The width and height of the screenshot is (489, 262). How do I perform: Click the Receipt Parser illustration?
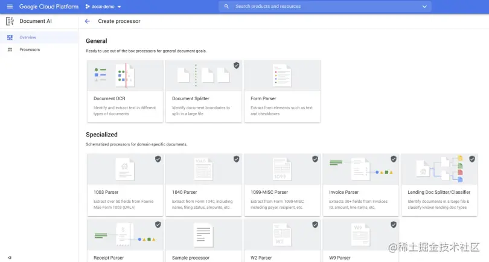point(125,235)
